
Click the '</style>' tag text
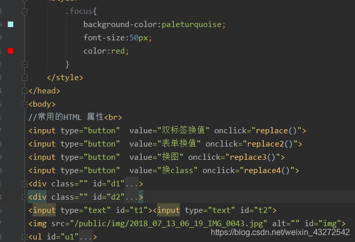pyautogui.click(x=65, y=78)
